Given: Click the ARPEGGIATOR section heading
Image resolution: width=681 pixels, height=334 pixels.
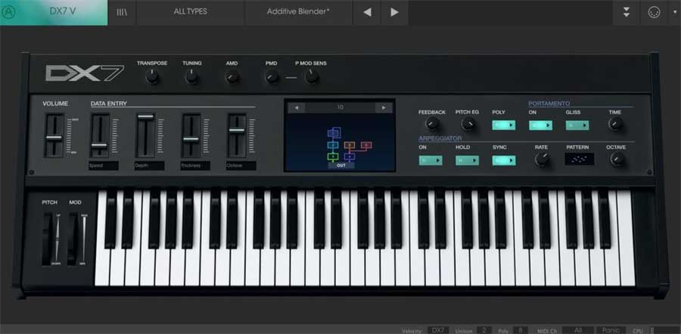Looking at the screenshot, I should [x=440, y=138].
